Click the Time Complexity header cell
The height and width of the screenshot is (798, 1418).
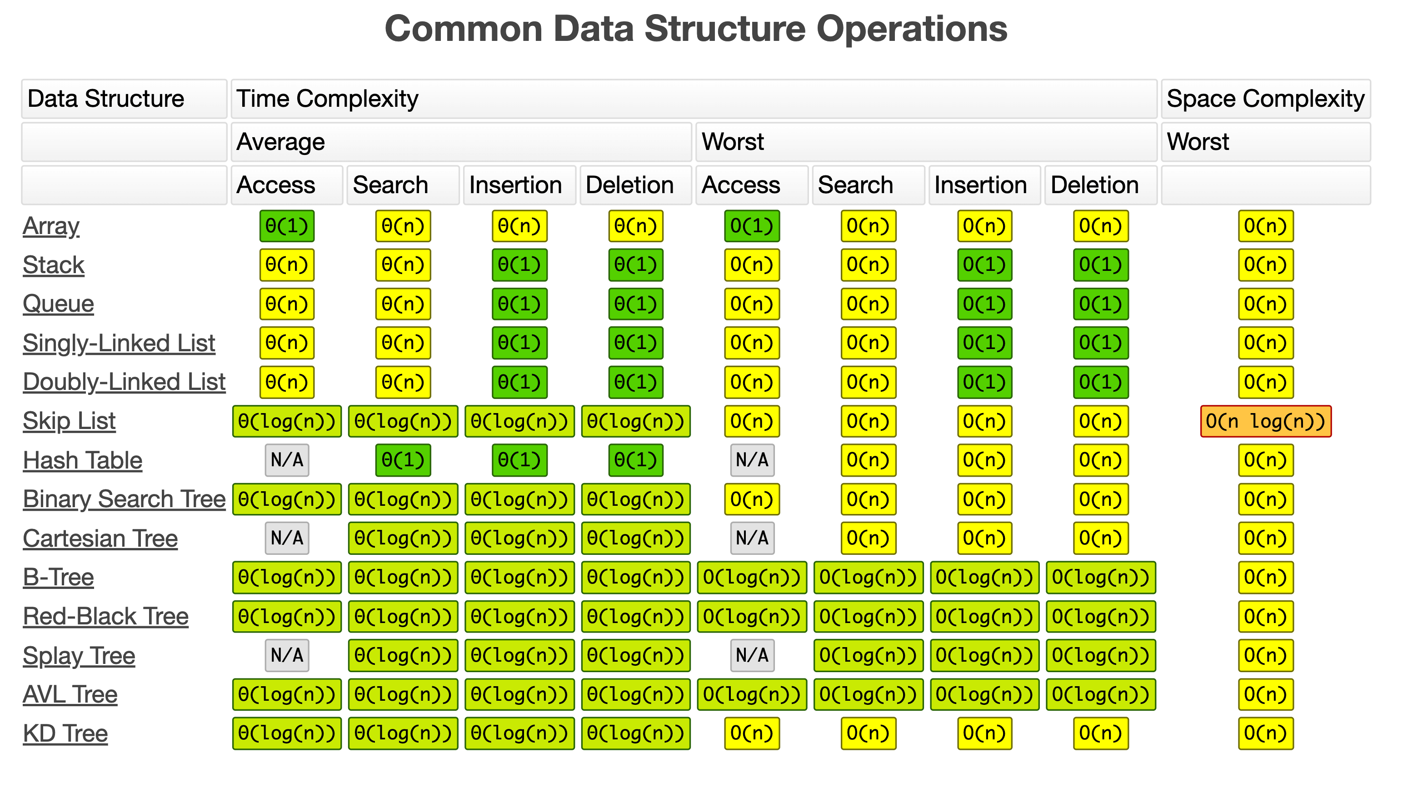coord(694,99)
